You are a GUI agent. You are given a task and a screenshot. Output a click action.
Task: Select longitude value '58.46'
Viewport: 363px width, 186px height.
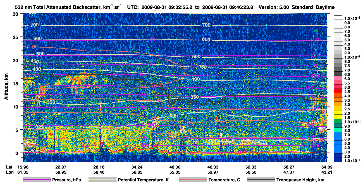pyautogui.click(x=99, y=172)
